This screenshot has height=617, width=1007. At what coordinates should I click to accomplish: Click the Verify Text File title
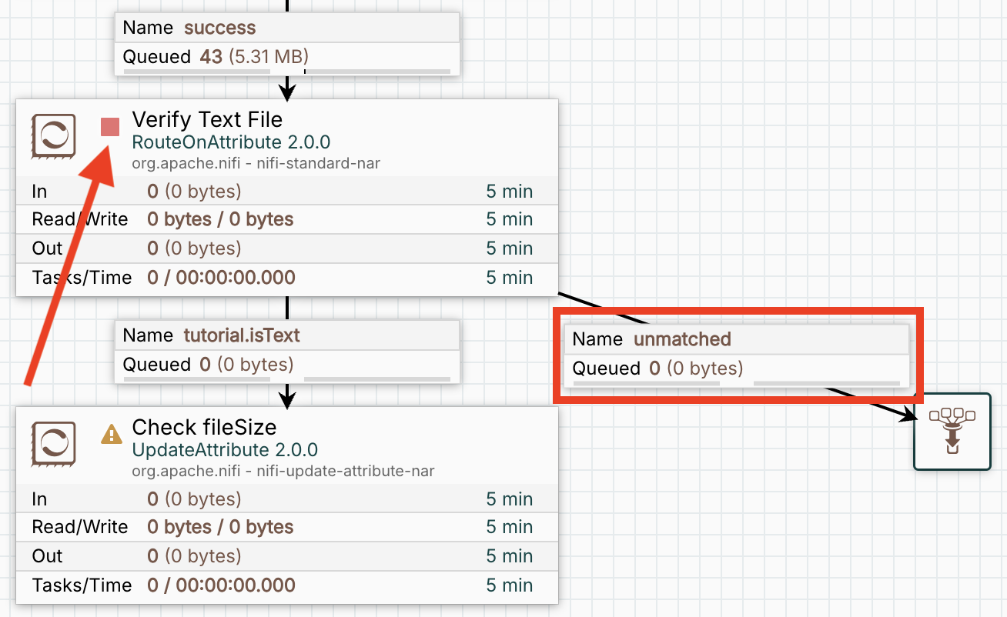point(207,119)
